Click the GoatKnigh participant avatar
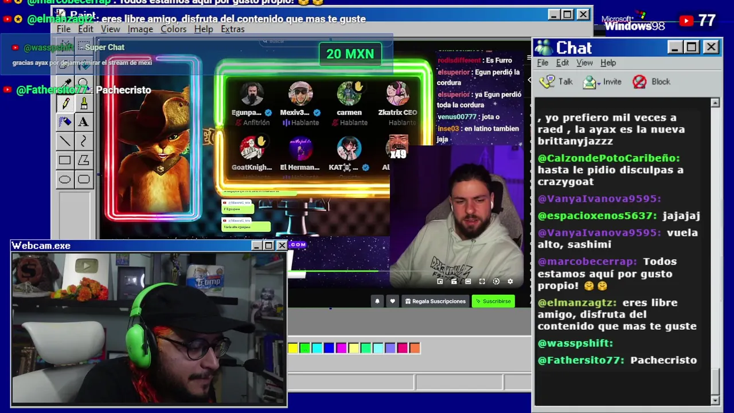Screen dimensions: 734x413 (x=252, y=149)
